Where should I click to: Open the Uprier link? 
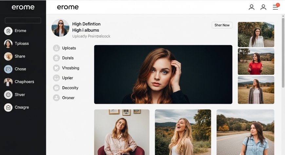[67, 78]
